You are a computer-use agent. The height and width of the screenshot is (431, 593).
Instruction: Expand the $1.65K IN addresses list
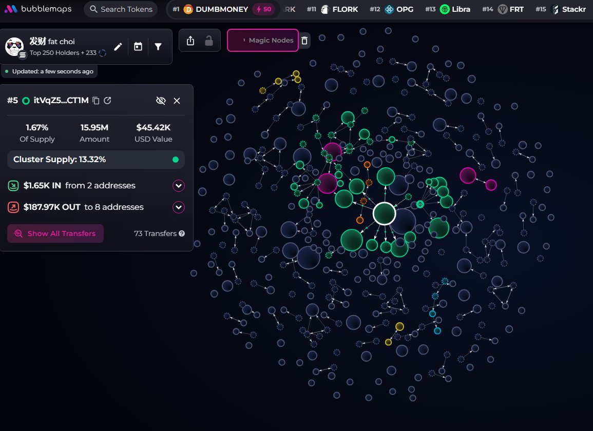click(178, 186)
